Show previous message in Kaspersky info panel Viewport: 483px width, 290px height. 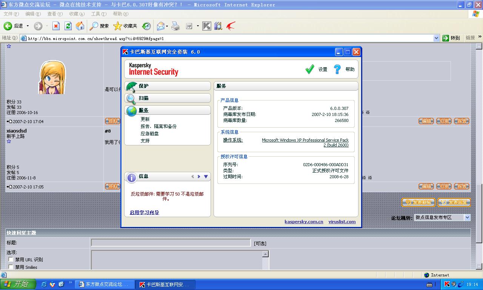[x=193, y=176]
